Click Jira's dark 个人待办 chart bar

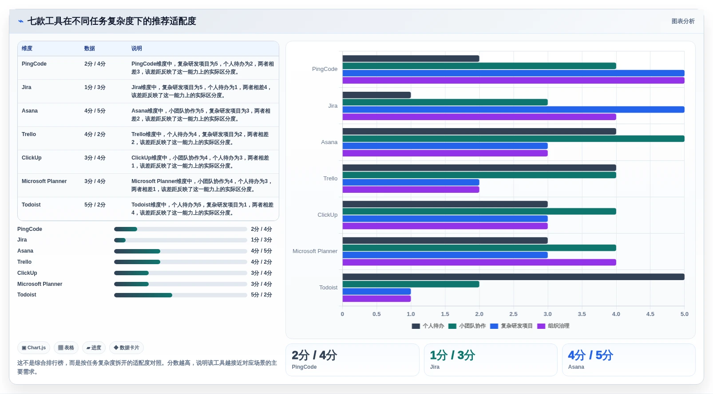coord(376,95)
